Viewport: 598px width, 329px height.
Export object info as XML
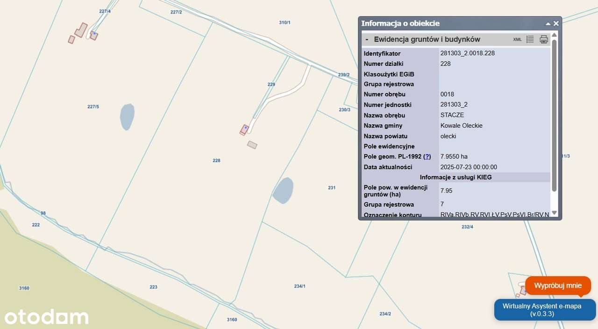tap(517, 40)
